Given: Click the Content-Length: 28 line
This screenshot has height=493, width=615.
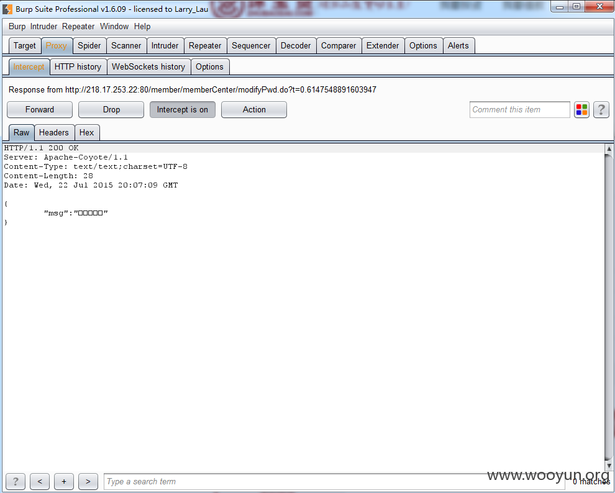Looking at the screenshot, I should 48,176.
